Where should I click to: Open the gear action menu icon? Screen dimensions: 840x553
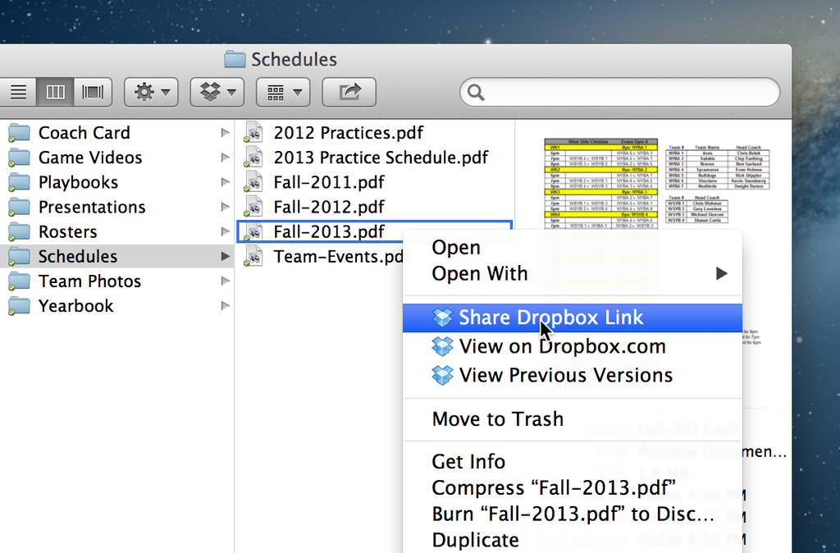pyautogui.click(x=150, y=92)
